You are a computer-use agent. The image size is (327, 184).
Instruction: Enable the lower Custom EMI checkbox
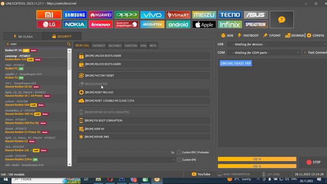pos(179,160)
